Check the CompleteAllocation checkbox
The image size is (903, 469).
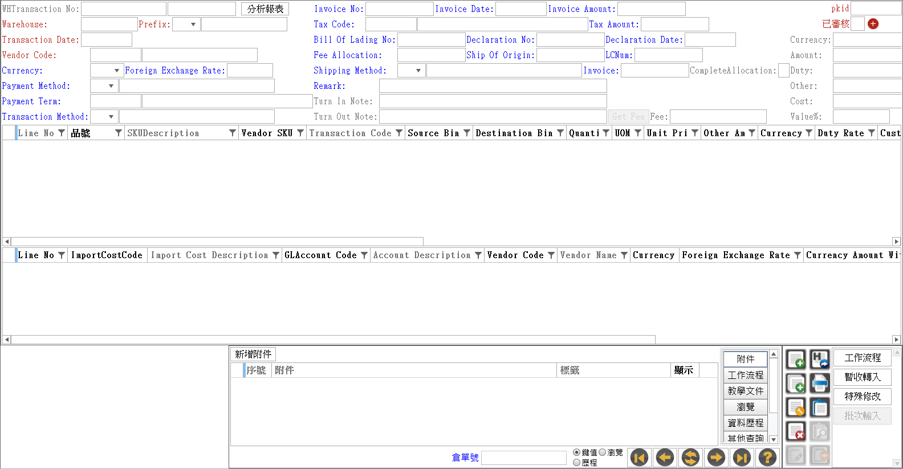[x=784, y=71]
